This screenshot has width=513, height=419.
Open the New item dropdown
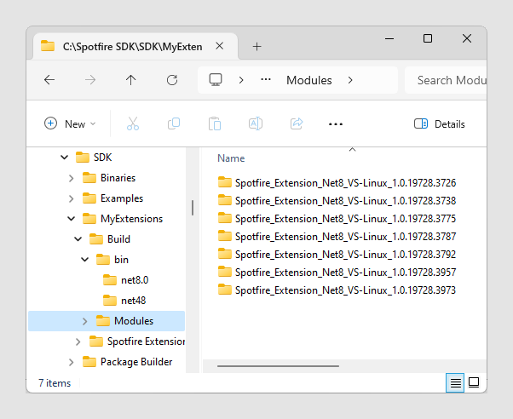(x=70, y=123)
